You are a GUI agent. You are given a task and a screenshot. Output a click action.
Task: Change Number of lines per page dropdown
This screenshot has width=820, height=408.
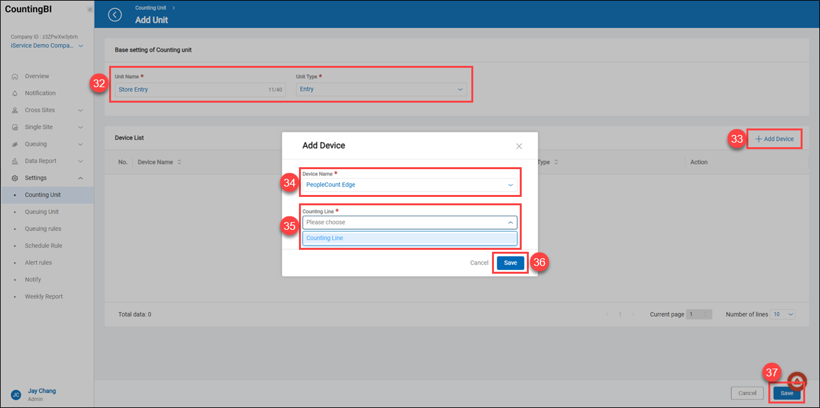click(783, 314)
